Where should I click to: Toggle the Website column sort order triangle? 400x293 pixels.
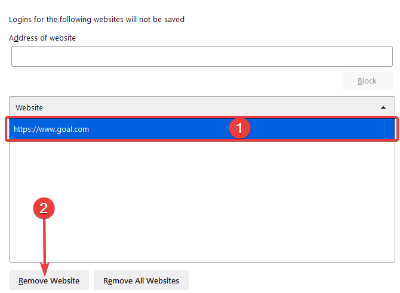pos(383,107)
